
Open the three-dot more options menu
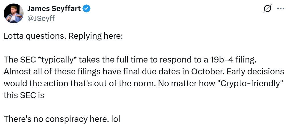coord(280,8)
